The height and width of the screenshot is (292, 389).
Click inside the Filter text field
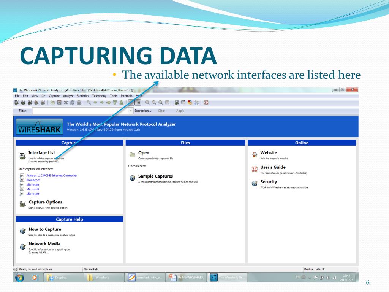point(80,111)
